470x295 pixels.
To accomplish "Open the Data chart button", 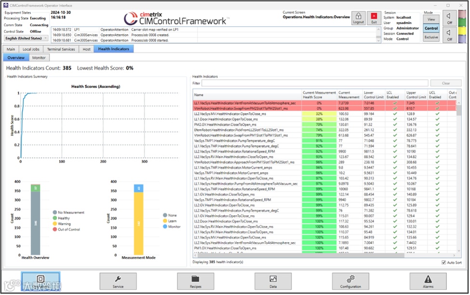I will pos(273,281).
